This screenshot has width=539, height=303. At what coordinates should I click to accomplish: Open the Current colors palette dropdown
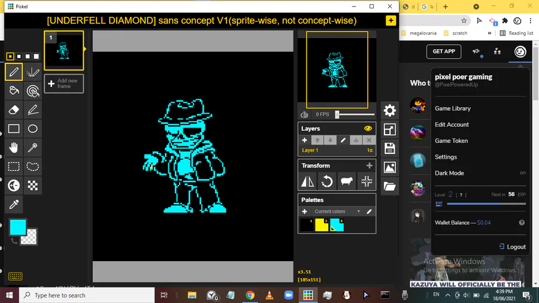(x=337, y=211)
